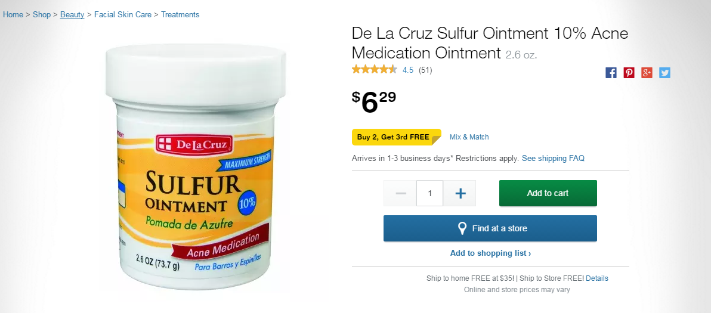This screenshot has width=711, height=313.
Task: Open Facial Skin Care breadcrumb
Action: tap(123, 14)
